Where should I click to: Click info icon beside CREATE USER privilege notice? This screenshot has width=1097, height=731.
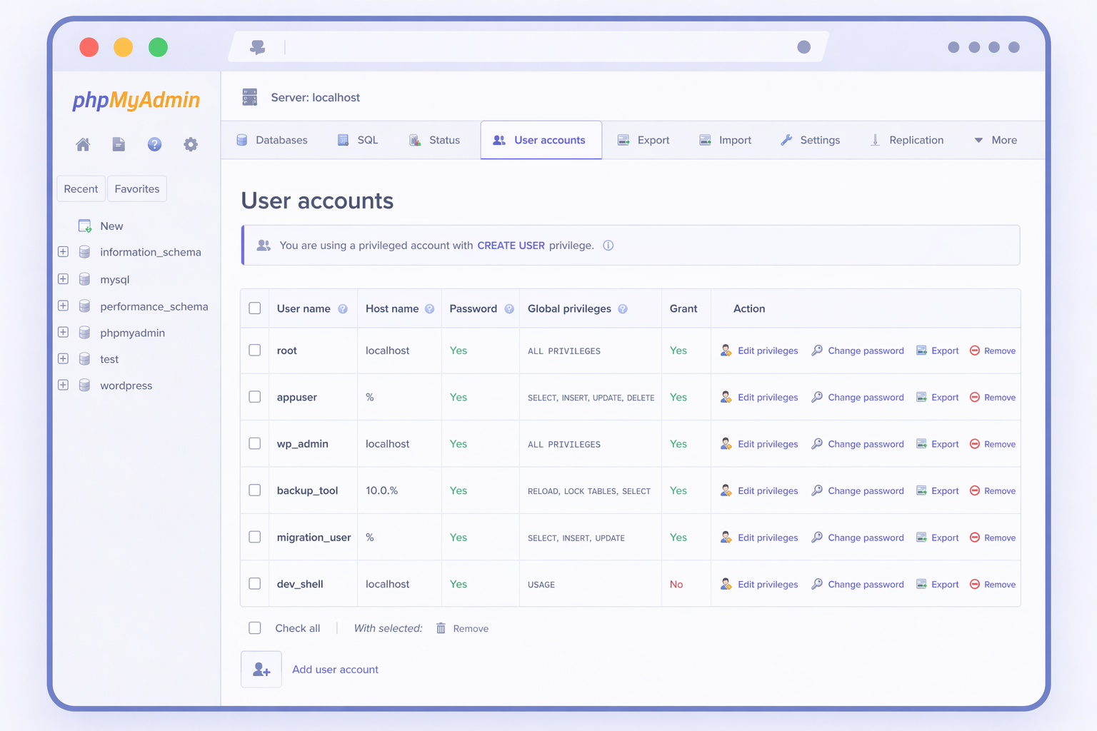pos(608,246)
